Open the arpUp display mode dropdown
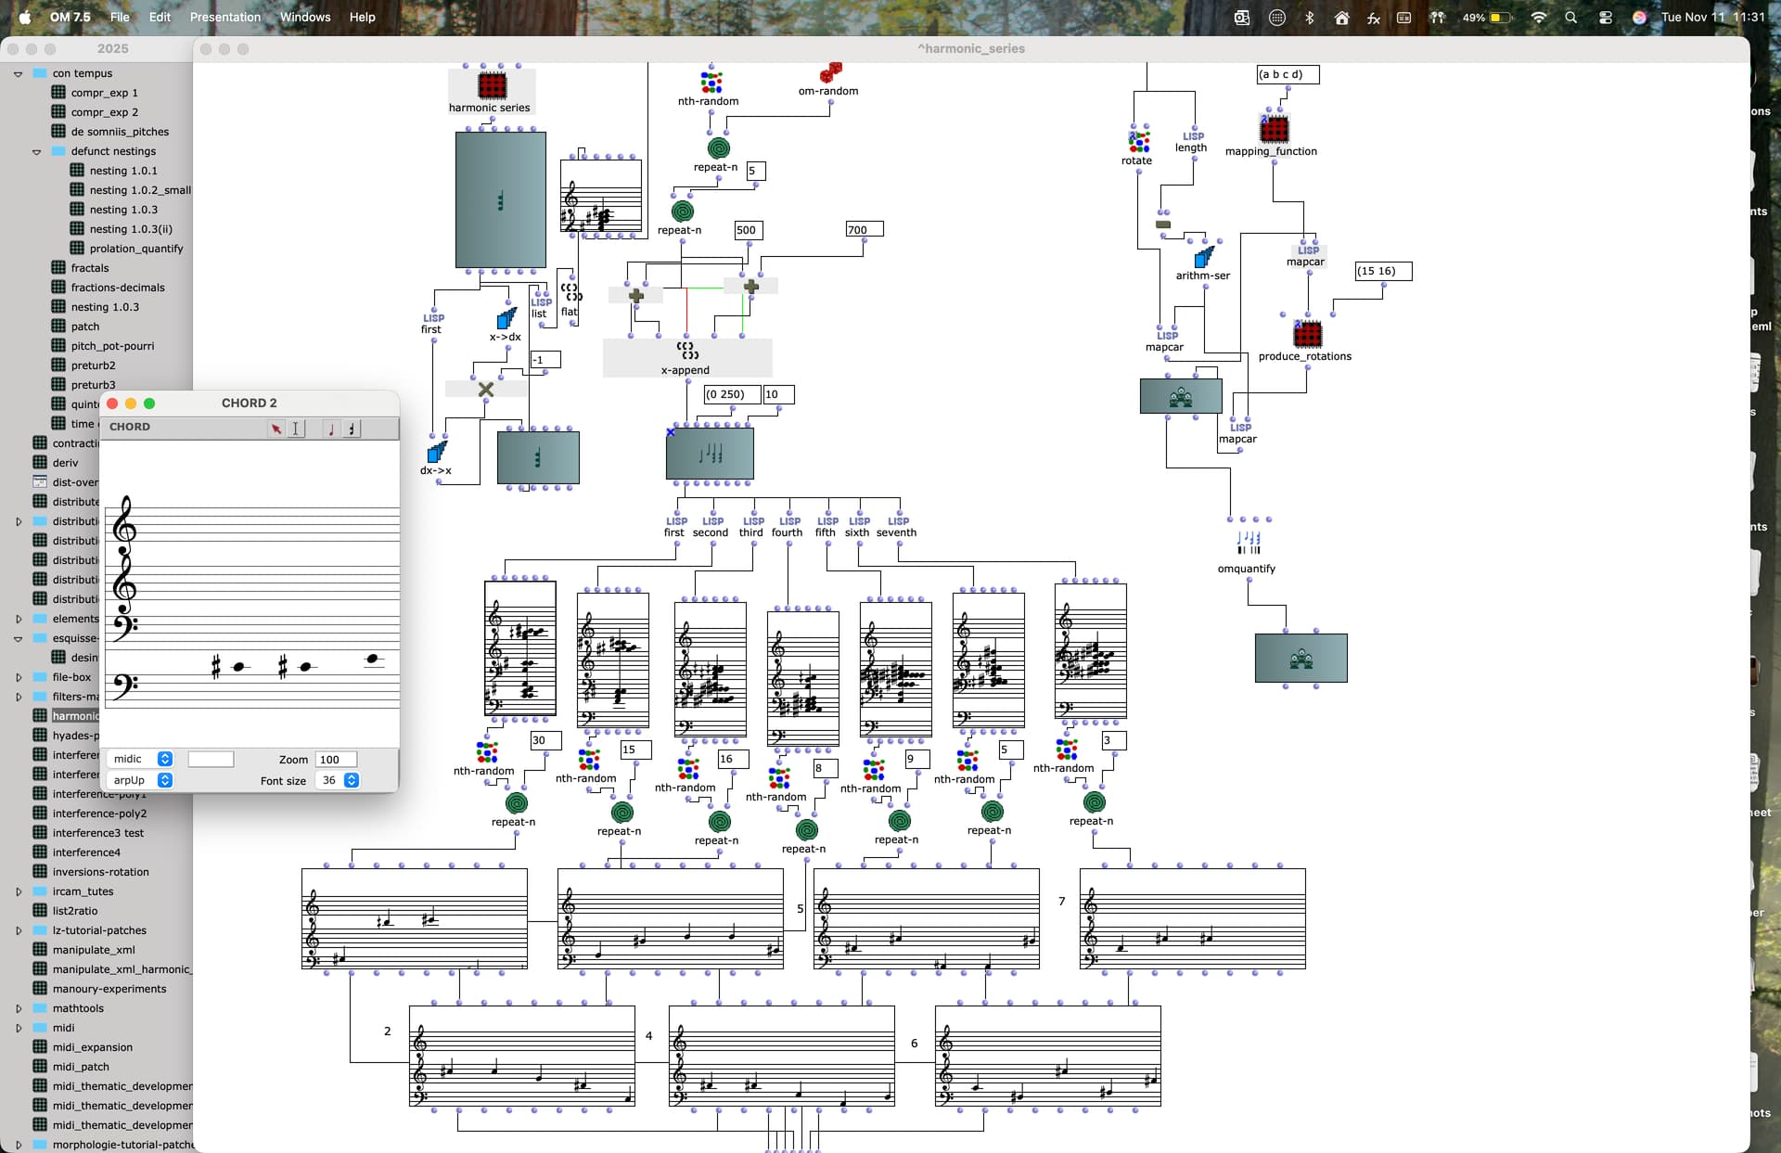 164,780
